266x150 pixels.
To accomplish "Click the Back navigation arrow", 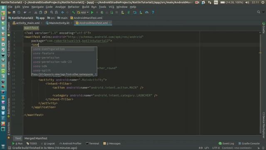I will (x=62, y=12).
